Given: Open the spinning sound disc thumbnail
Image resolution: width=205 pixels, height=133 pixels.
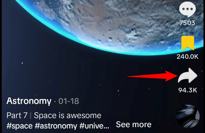Looking at the screenshot, I should click(x=188, y=116).
